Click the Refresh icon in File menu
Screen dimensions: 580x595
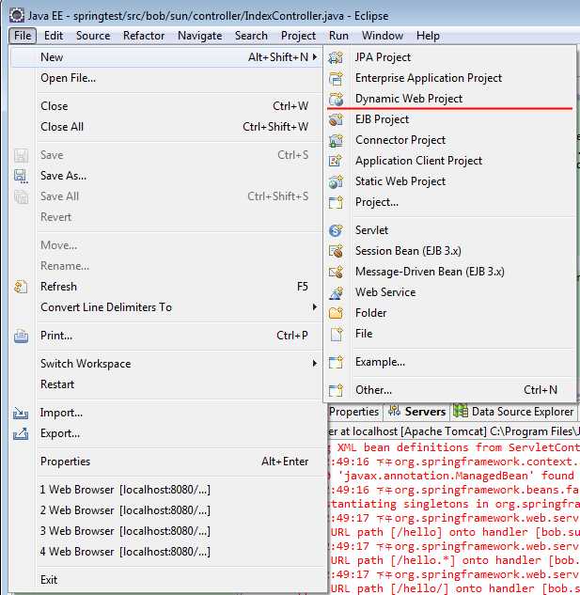[x=21, y=287]
